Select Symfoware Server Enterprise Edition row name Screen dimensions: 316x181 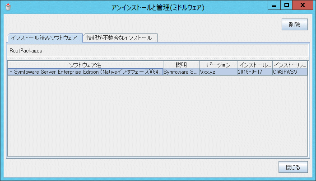[85, 72]
